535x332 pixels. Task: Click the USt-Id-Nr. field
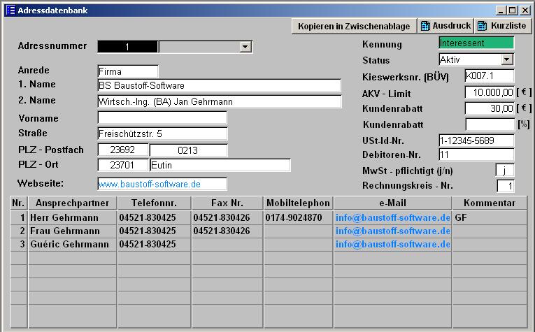tap(476, 140)
